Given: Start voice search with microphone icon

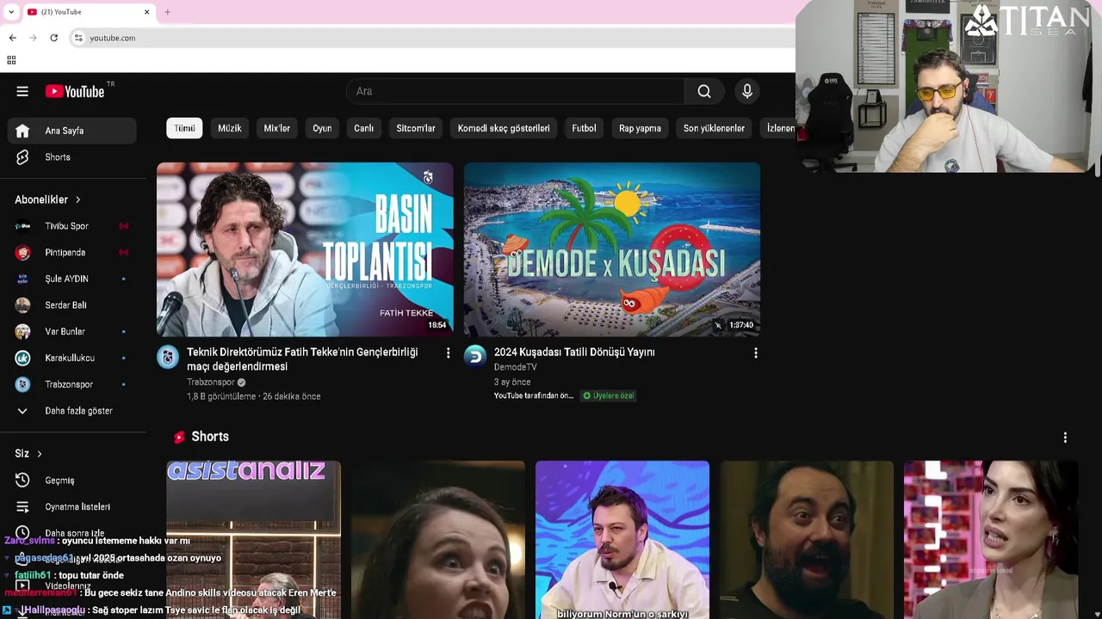Looking at the screenshot, I should click(747, 91).
